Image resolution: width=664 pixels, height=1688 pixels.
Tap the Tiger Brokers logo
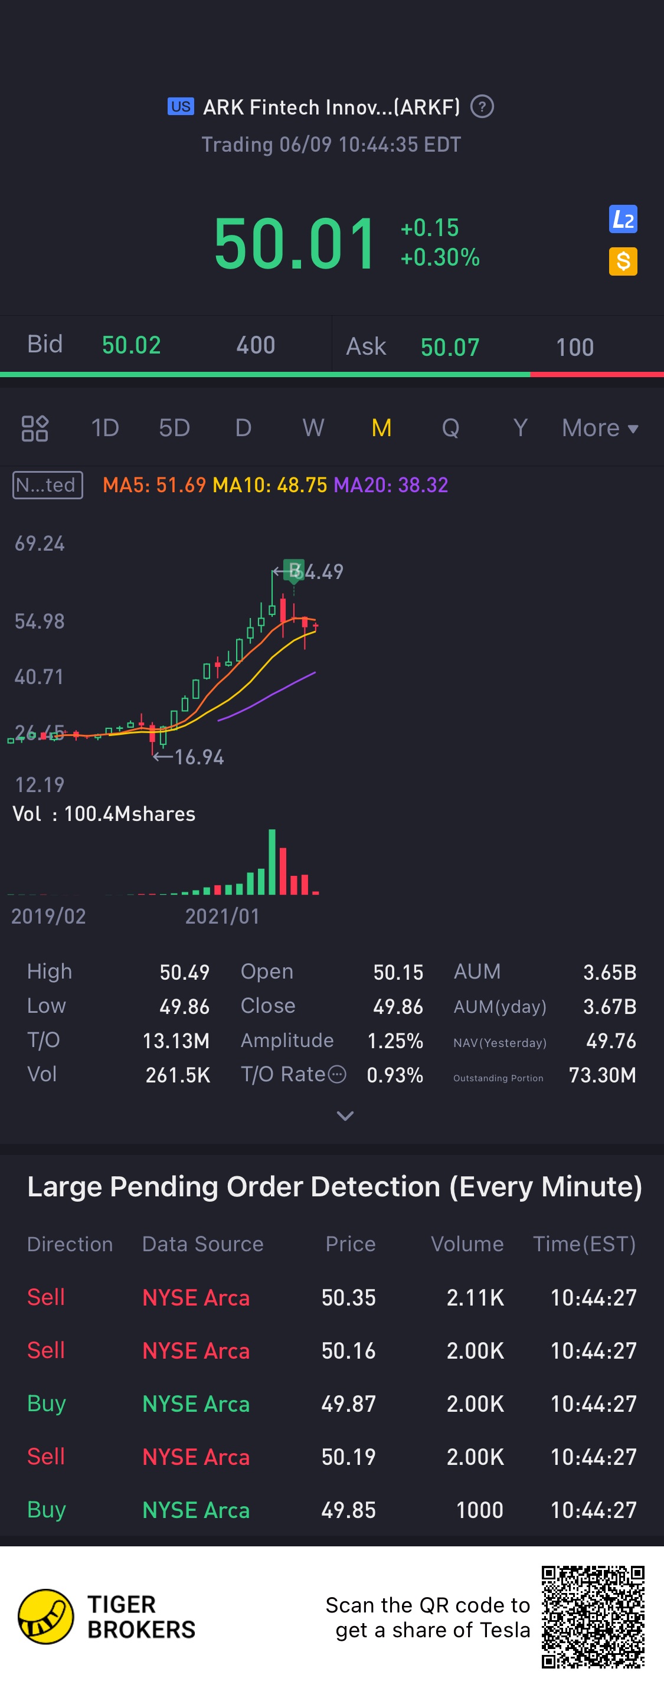point(46,1616)
